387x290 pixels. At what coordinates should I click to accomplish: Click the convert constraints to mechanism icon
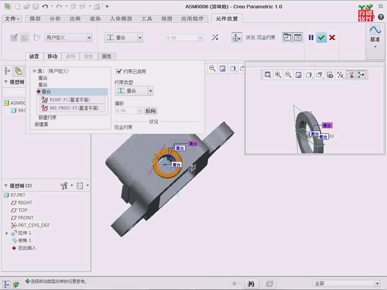tap(37, 37)
